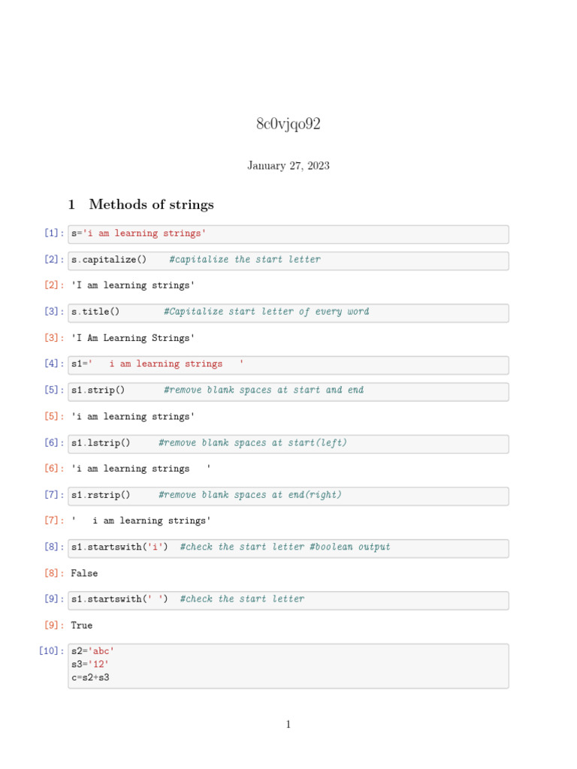Click code cell 1 with s='i am learning strings'

pyautogui.click(x=288, y=234)
